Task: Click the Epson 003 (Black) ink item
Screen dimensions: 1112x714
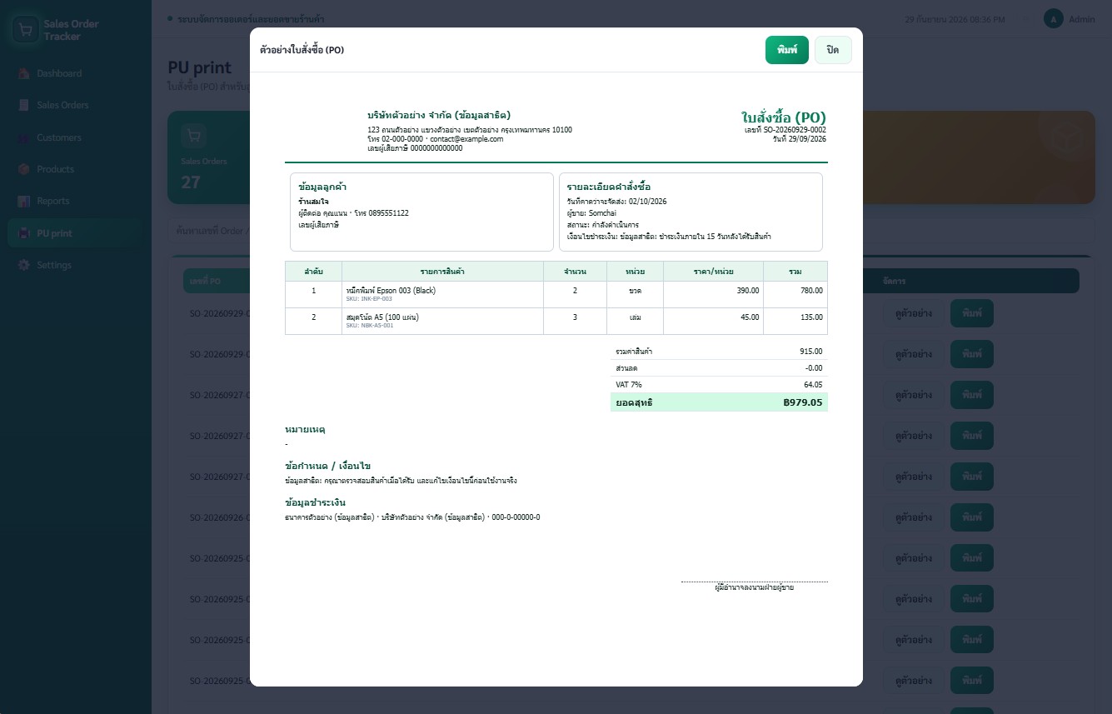Action: click(391, 291)
